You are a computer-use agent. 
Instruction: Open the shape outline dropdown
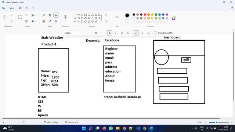[107, 15]
